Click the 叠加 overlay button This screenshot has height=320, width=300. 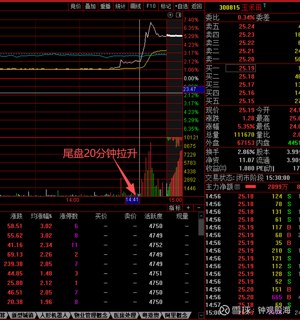(x=90, y=6)
